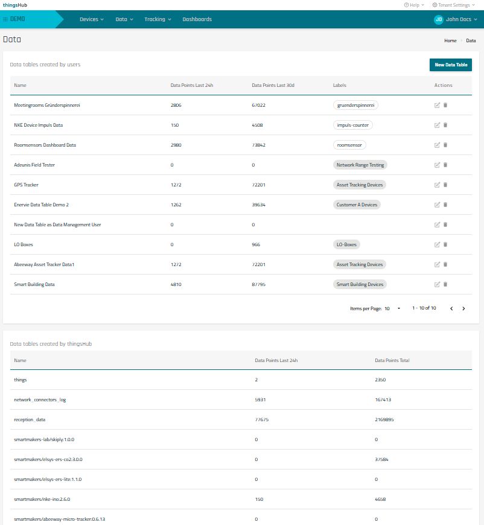This screenshot has height=525, width=484.
Task: Click the Asset Tracking Devices label on GPS Tracker
Action: [360, 185]
